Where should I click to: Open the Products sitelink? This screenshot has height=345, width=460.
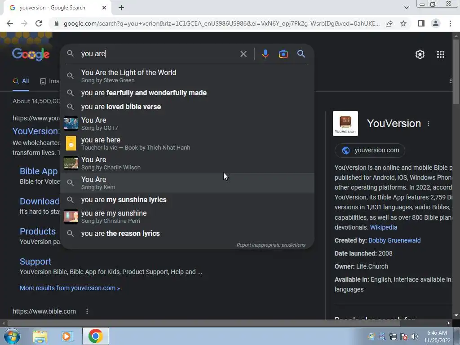coord(38,231)
